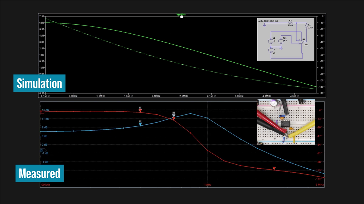Click the AC1 source symbol
364x204 pixels.
[281, 41]
